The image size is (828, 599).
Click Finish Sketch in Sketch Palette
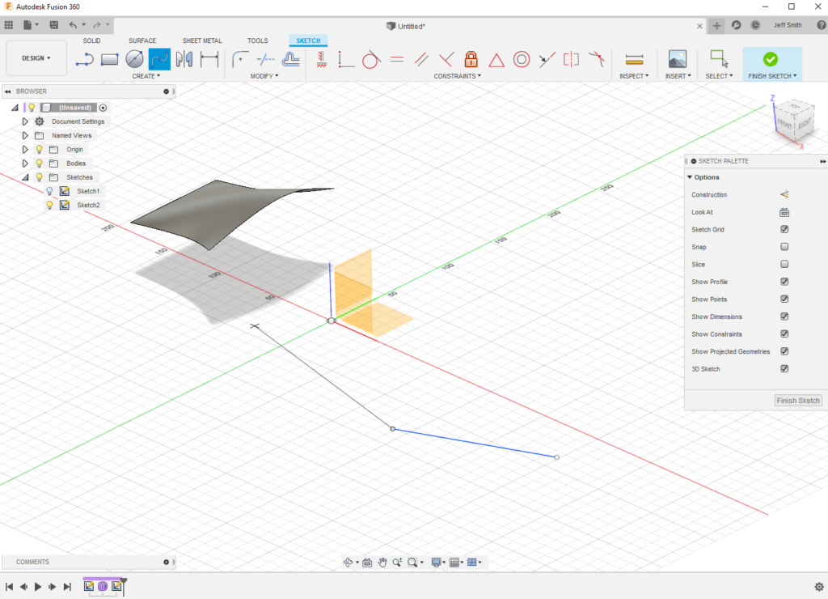tap(797, 401)
